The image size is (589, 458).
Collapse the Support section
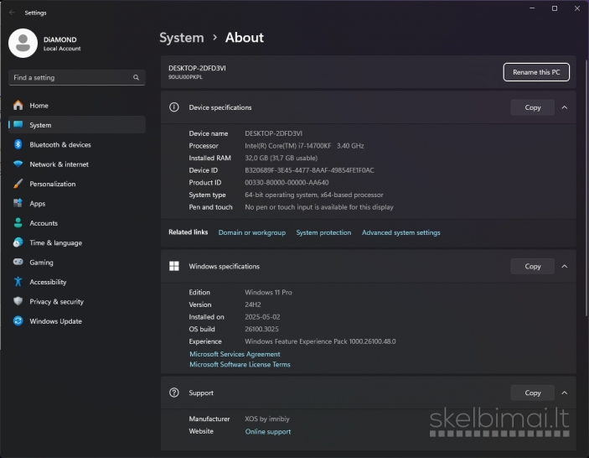[x=564, y=393]
